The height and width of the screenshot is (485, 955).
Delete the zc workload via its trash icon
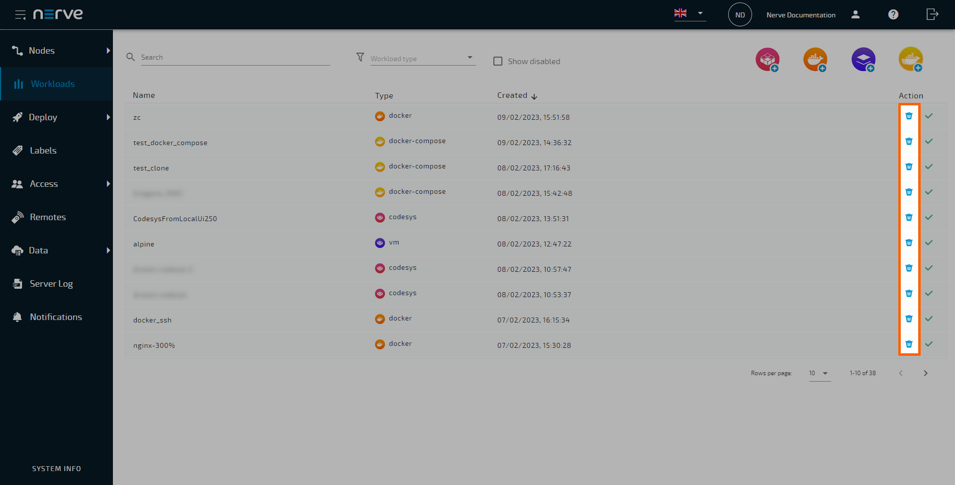(909, 115)
